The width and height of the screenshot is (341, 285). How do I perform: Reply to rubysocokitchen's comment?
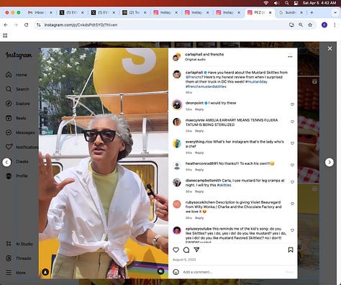[x=199, y=218]
